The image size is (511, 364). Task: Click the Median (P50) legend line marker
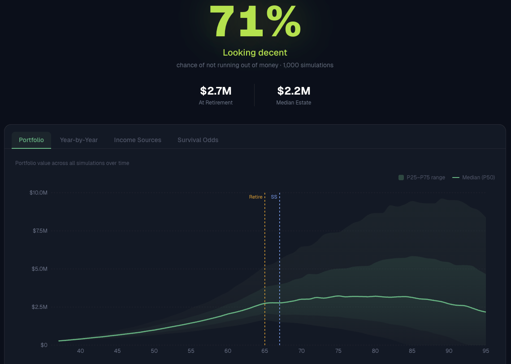[455, 178]
